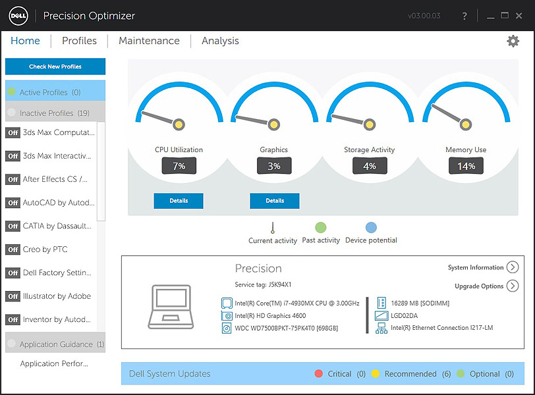Toggle Dell Factory Settings Off switch
The width and height of the screenshot is (535, 395).
(x=13, y=273)
